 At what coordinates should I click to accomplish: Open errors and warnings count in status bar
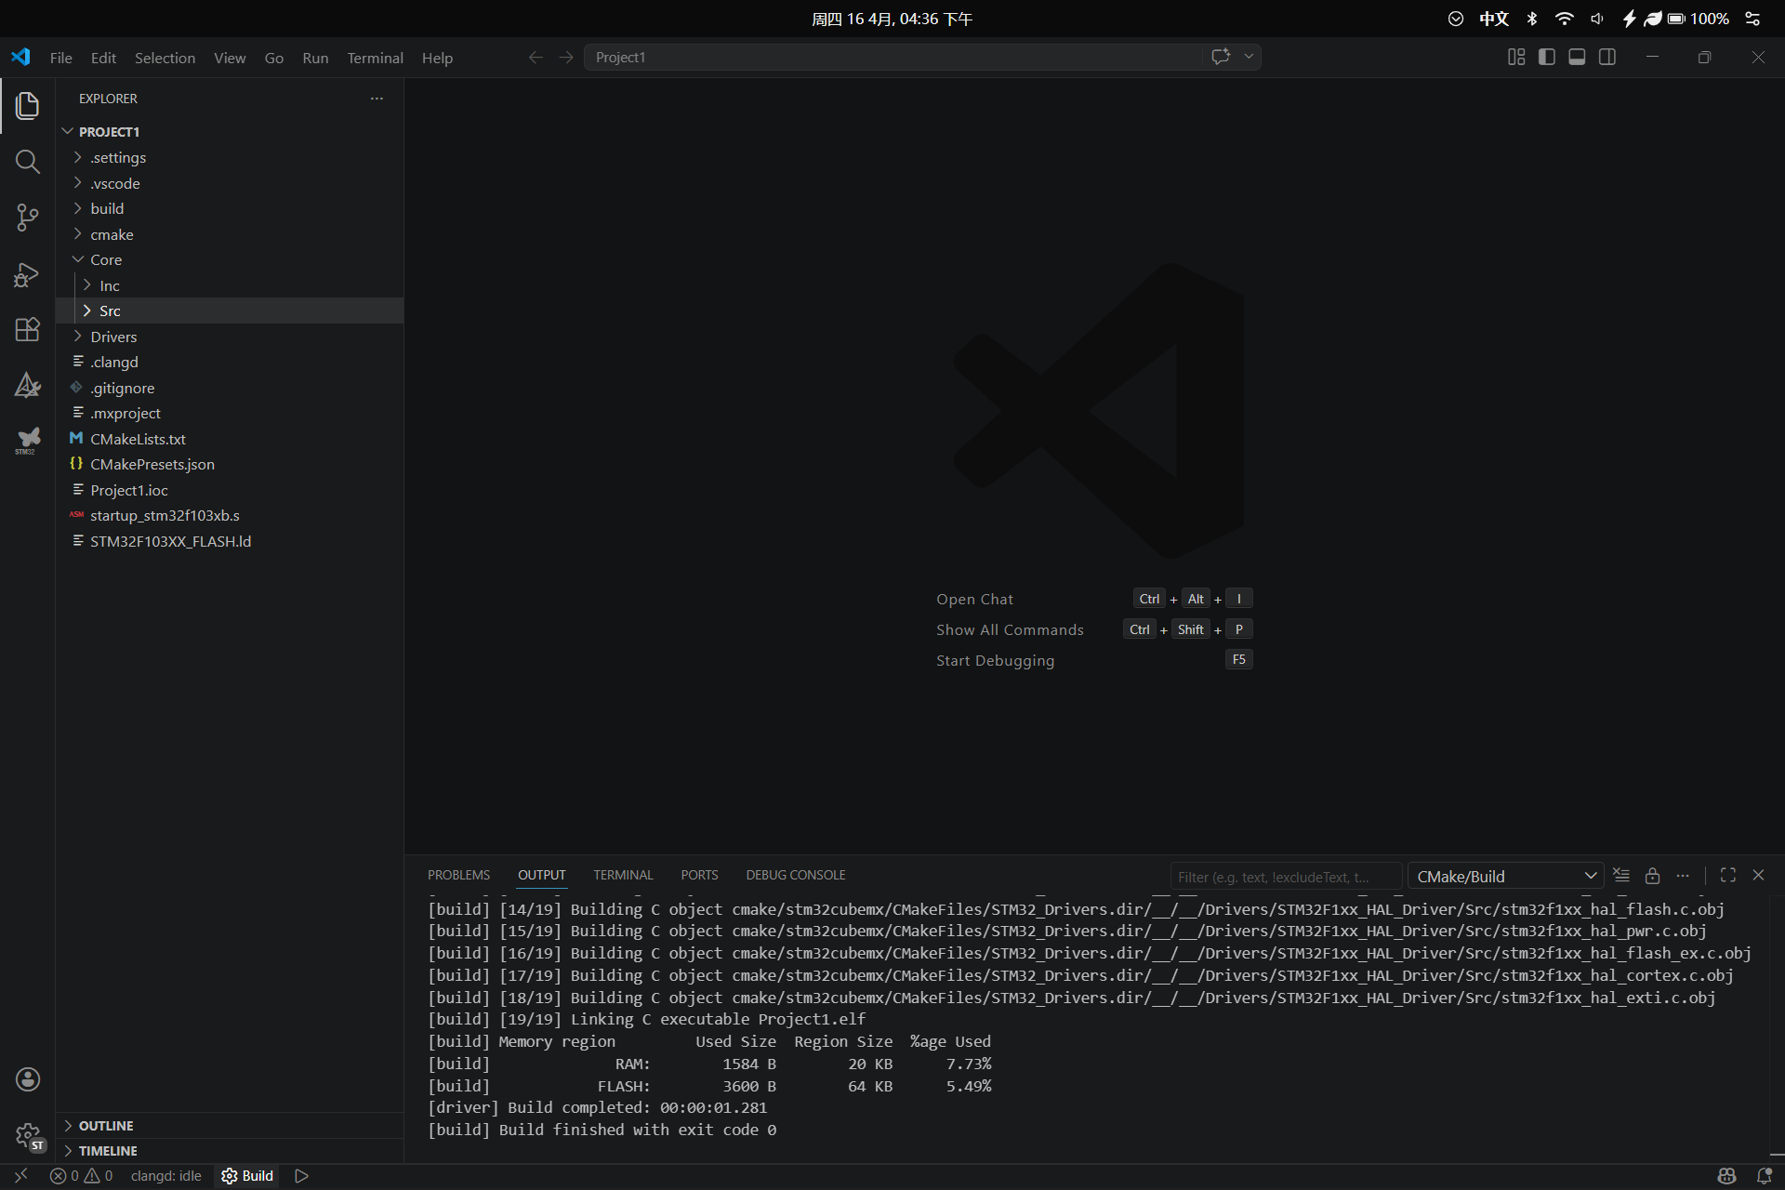82,1176
